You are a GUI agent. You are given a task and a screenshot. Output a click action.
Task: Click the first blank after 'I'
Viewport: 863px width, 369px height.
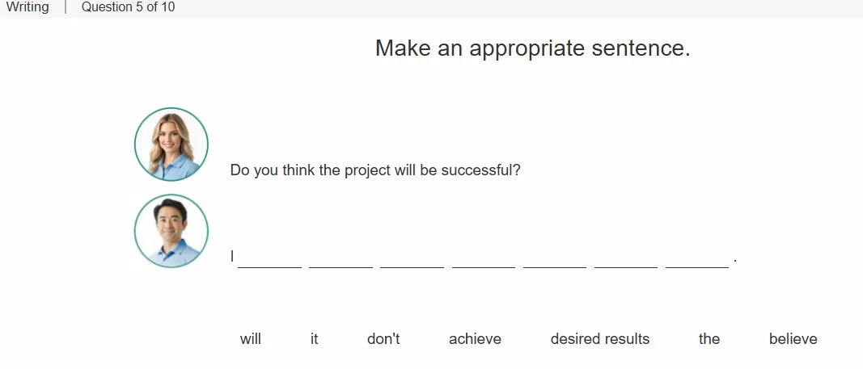click(x=269, y=259)
